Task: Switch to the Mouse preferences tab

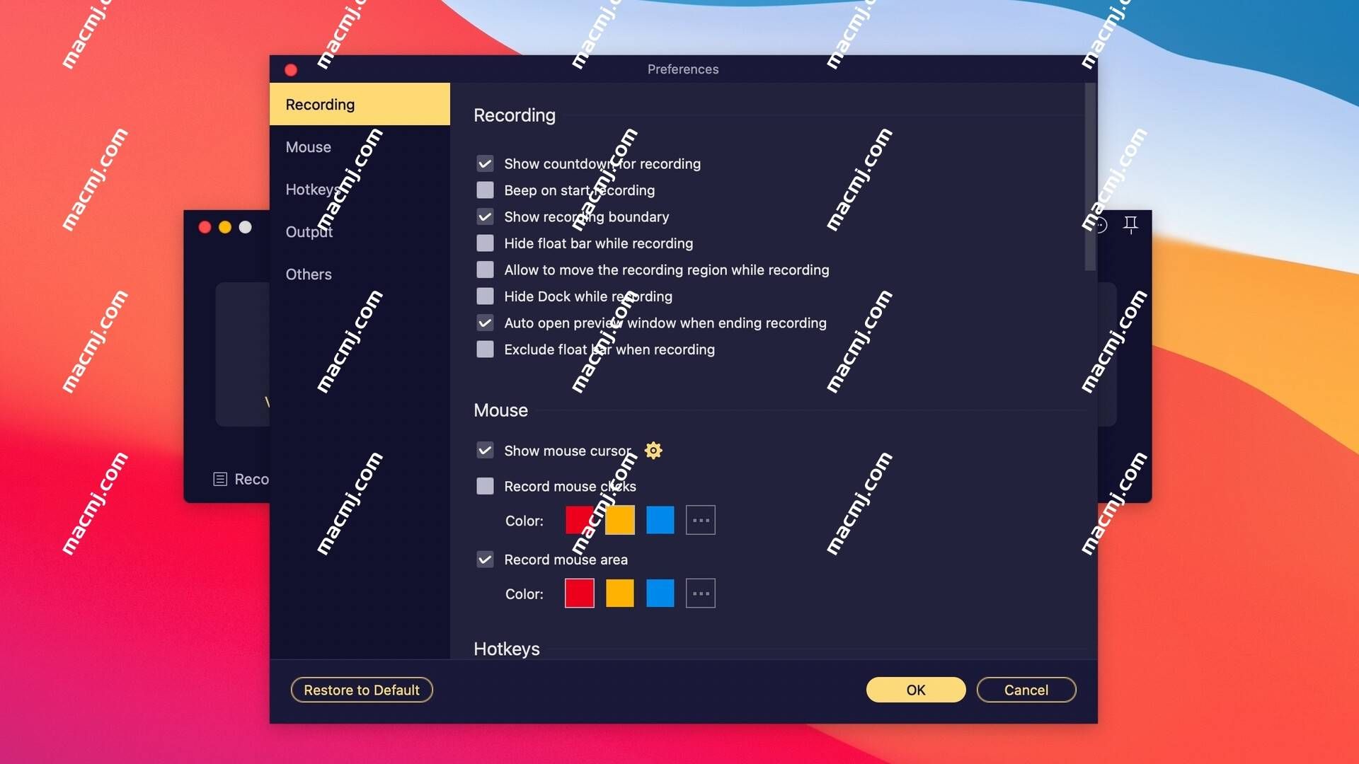Action: pos(308,146)
